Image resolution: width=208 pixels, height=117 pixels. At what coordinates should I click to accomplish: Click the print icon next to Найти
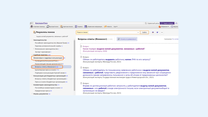(153, 32)
